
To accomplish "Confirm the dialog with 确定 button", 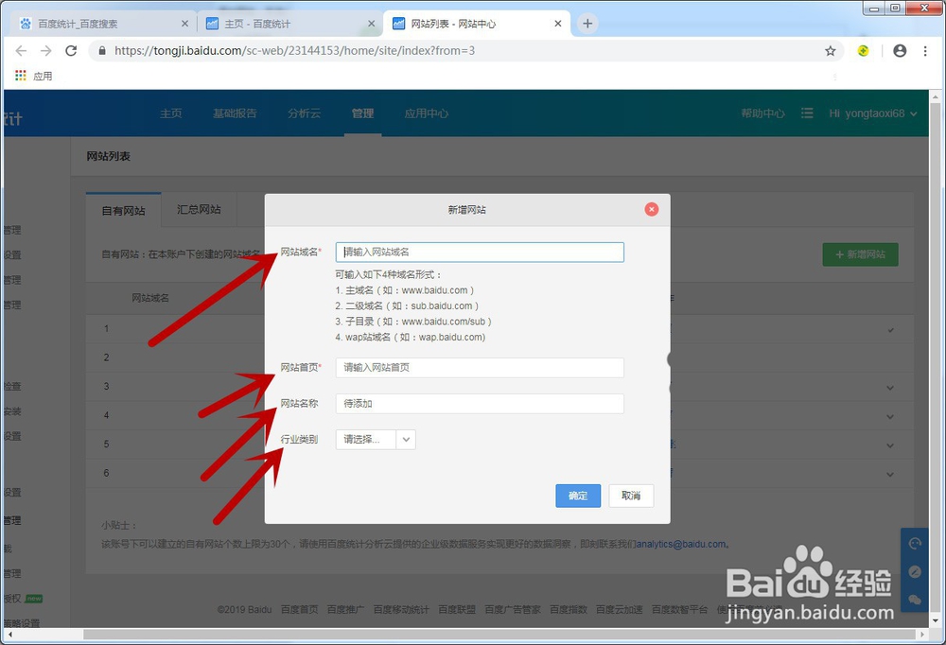I will tap(578, 496).
